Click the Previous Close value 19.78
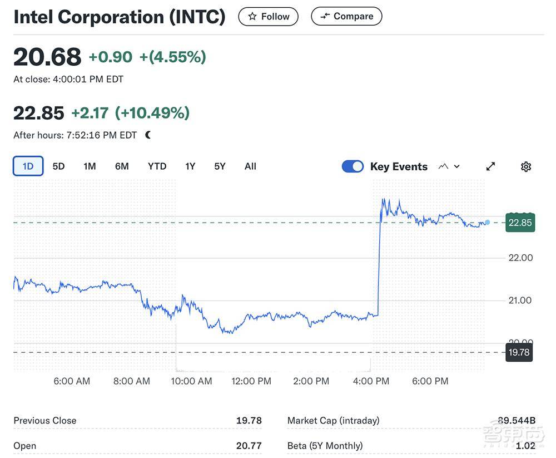This screenshot has height=458, width=556. (x=249, y=420)
